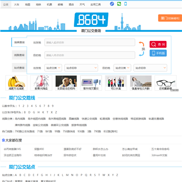Open the 756路快线 hot route link
Screen dimensions: 182x182
[69, 131]
